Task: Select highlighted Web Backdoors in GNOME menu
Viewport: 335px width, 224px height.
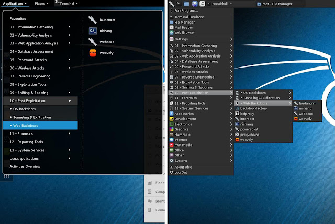Action: pyautogui.click(x=40, y=126)
